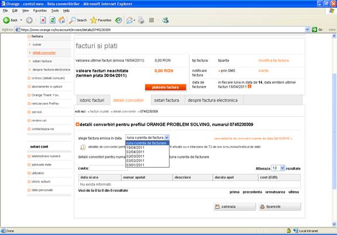Switch to setari factura tab

pos(167,100)
